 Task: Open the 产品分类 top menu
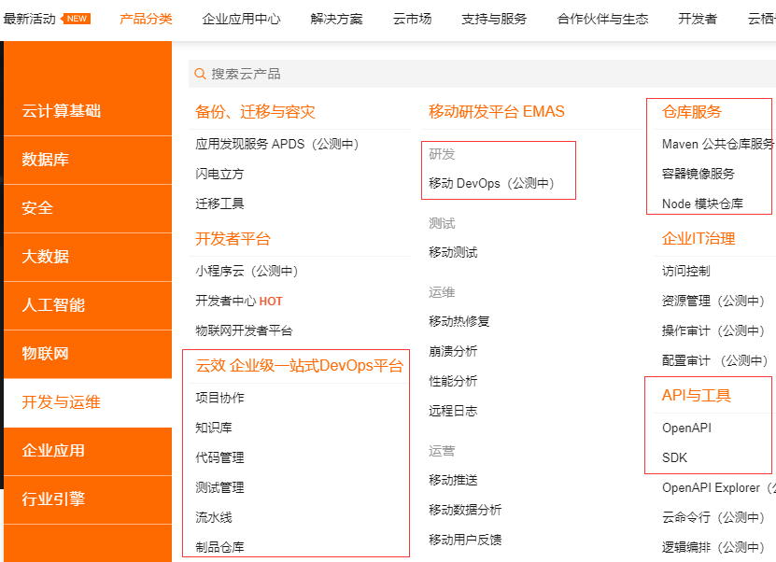coord(146,19)
